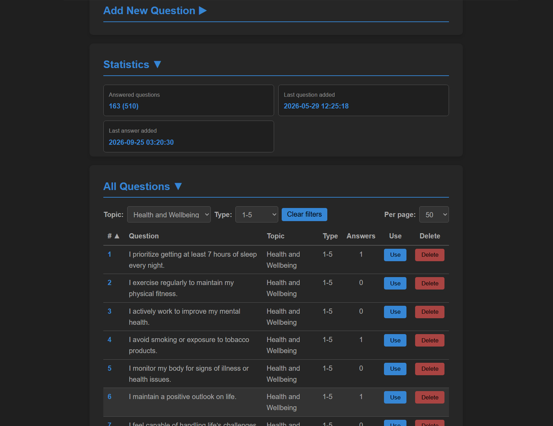
Task: Click the last answer added timestamp 2026-09-25
Action: [x=141, y=142]
